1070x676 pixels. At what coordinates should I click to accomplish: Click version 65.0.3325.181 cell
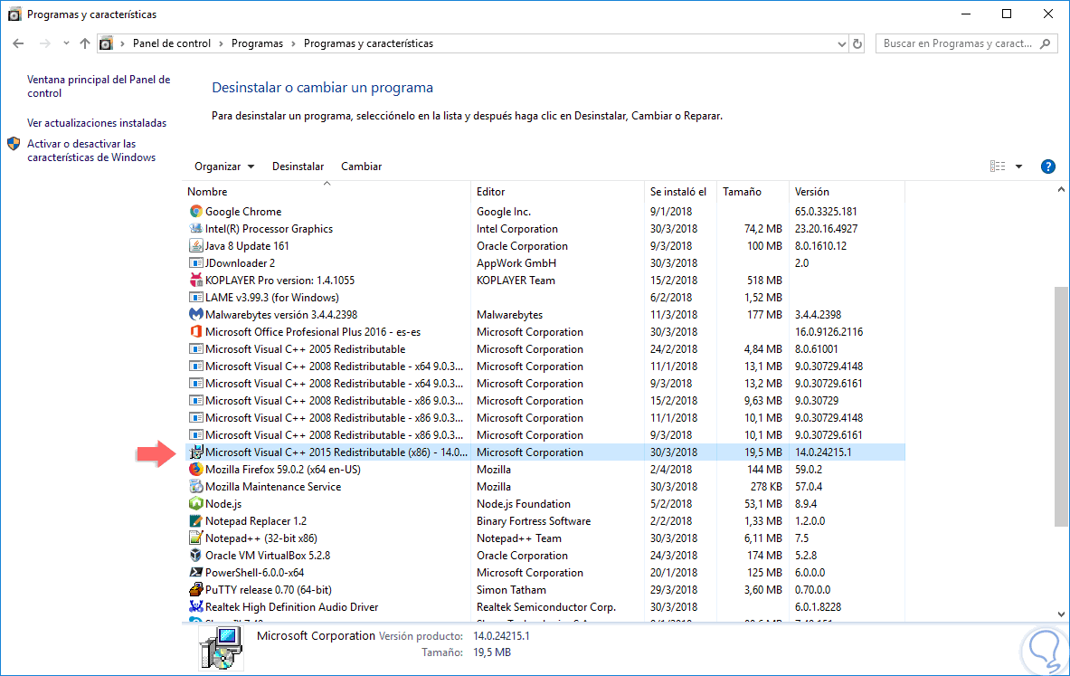[x=826, y=212]
